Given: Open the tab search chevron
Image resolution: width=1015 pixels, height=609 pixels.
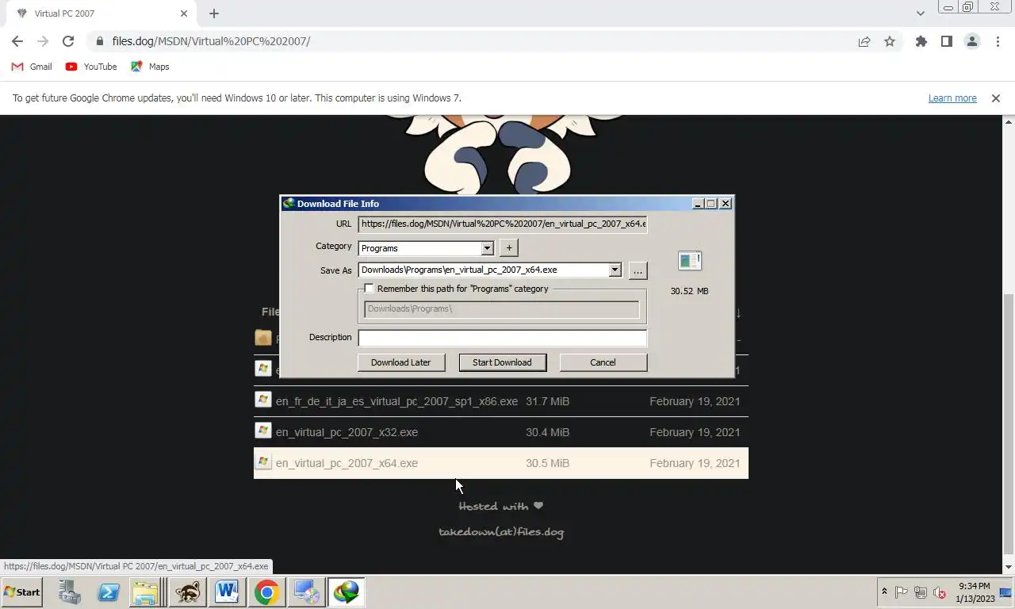Looking at the screenshot, I should point(920,13).
